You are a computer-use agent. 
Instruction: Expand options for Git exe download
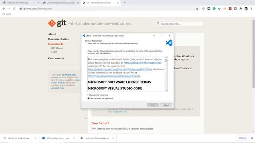click(x=35, y=138)
